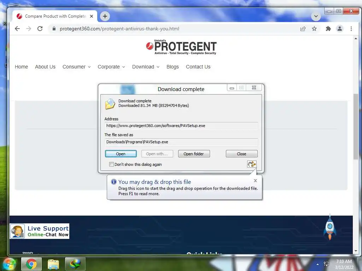Reload the Protegent page

[x=40, y=29]
